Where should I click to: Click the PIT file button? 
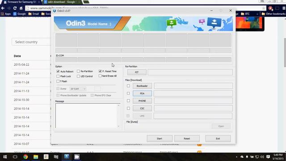137,72
